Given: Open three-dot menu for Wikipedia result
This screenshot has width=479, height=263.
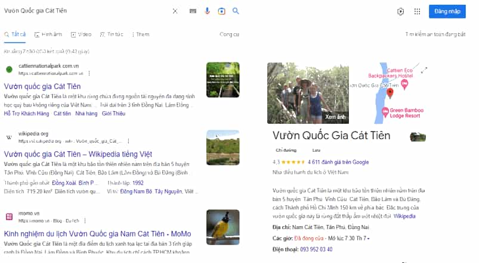Looking at the screenshot, I should 128,141.
